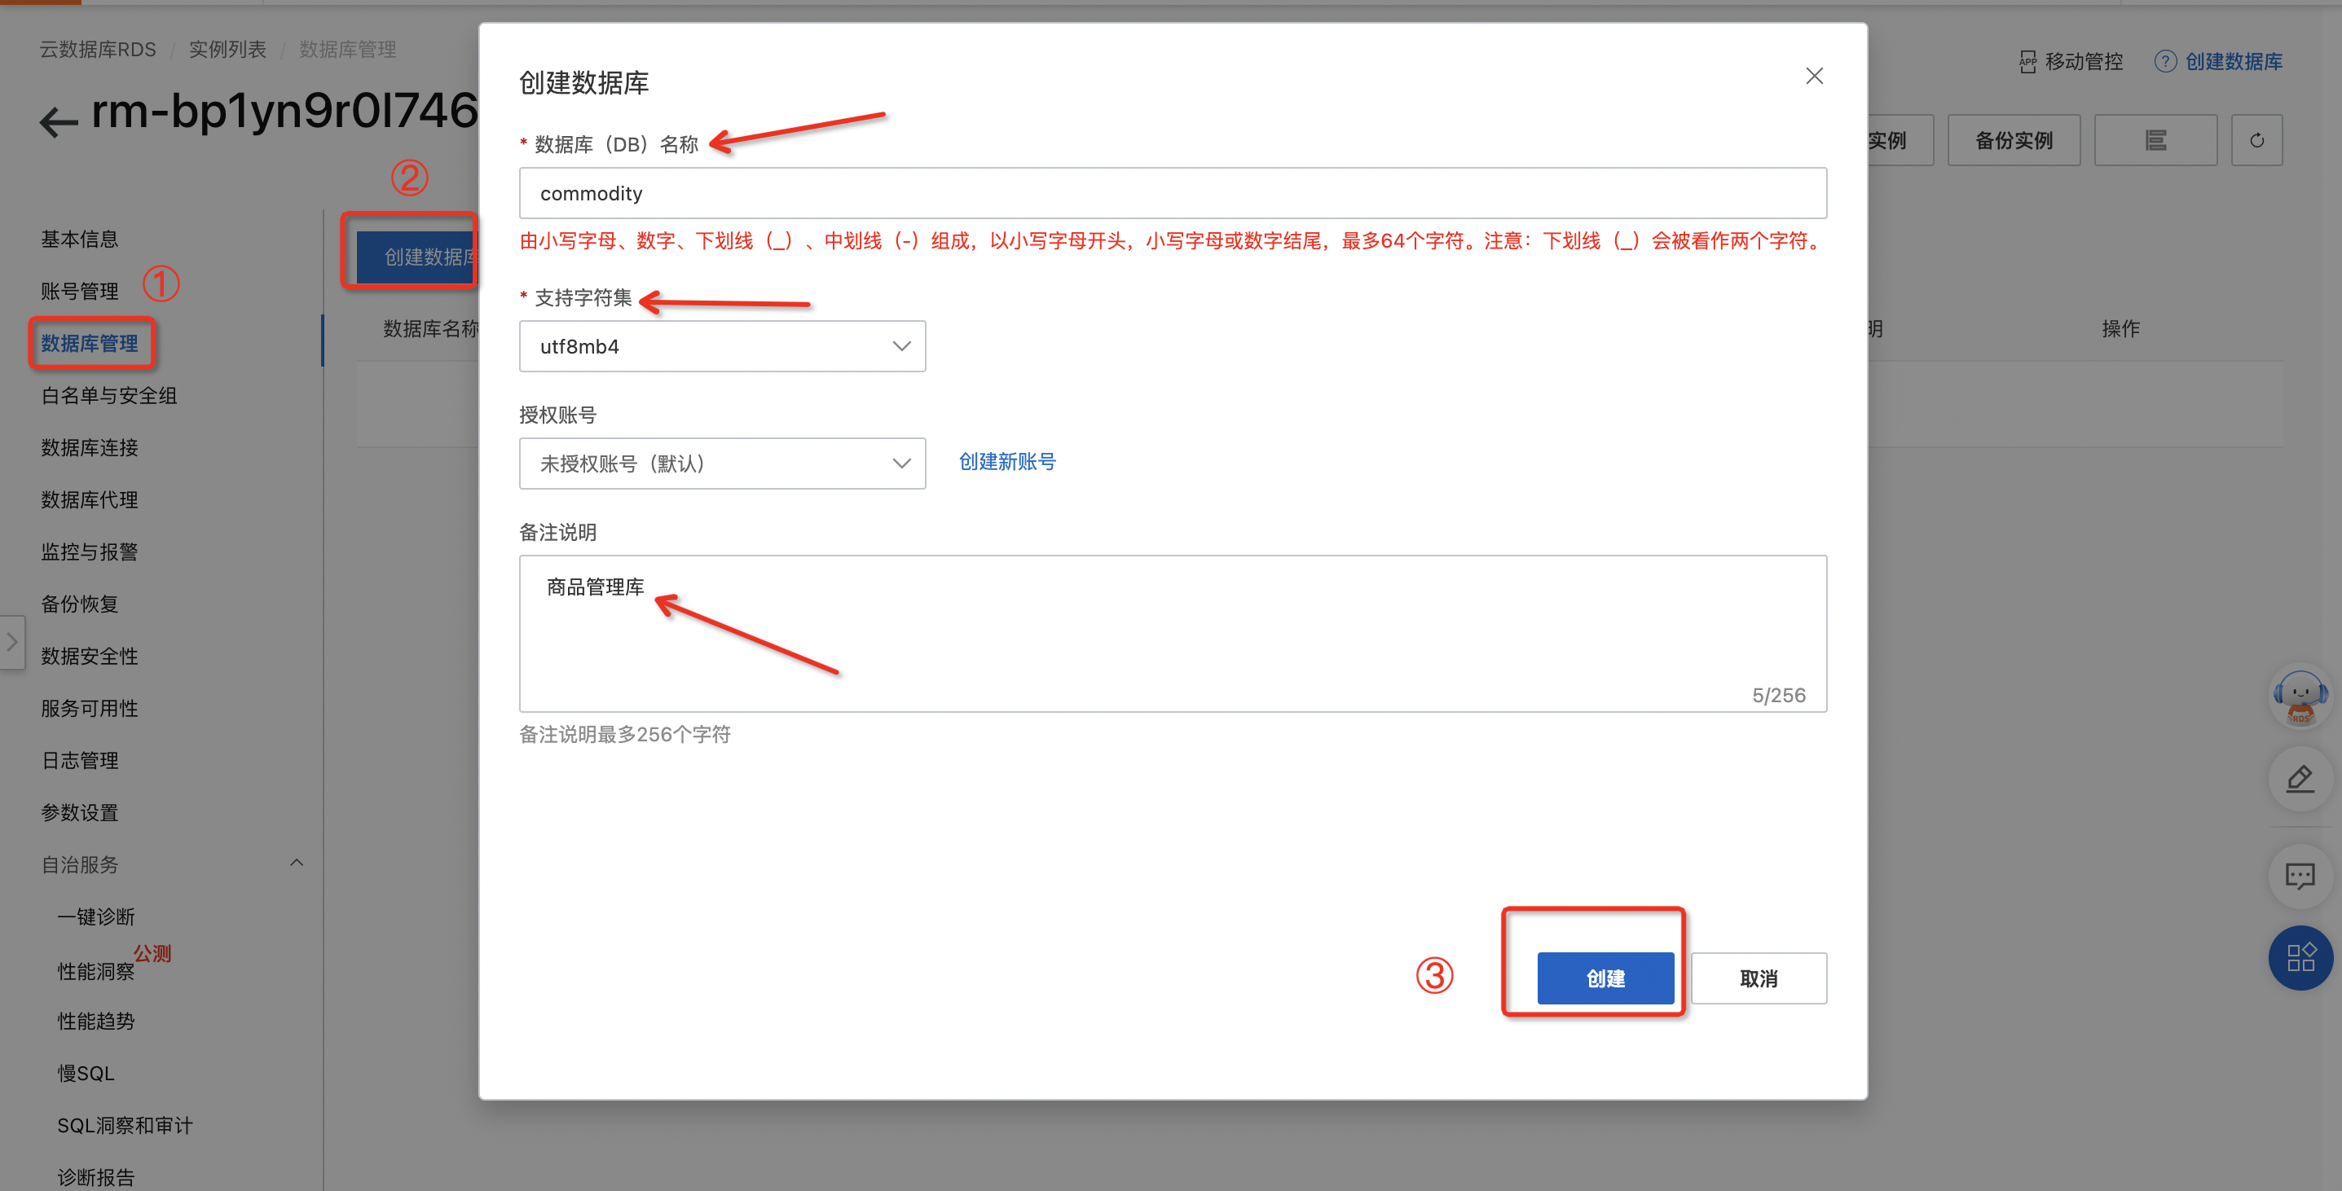Screen dimensions: 2342x1191
Task: Open the authorized account dropdown
Action: click(x=722, y=464)
